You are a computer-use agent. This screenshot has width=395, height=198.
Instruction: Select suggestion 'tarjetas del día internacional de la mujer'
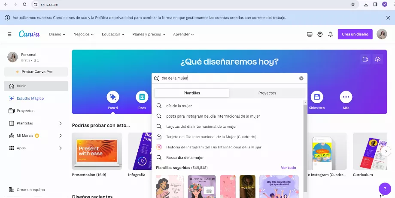pos(228,127)
